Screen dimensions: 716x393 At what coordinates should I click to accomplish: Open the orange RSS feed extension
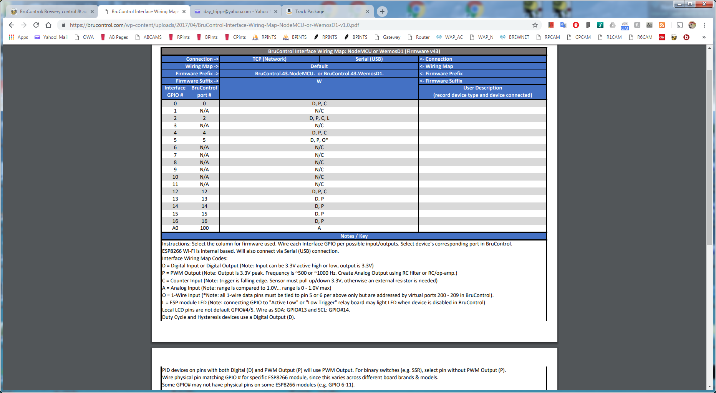point(662,25)
